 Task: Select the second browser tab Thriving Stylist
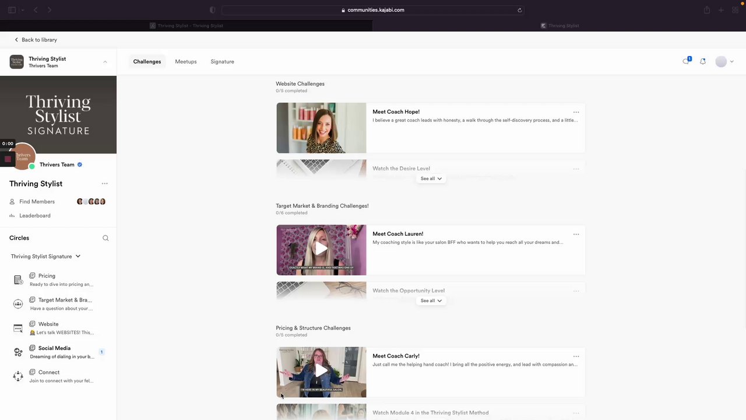[559, 26]
